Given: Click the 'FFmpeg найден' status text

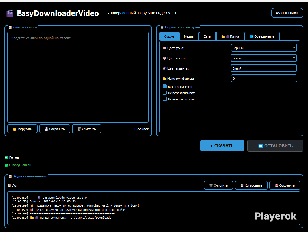Looking at the screenshot, I should (20, 165).
